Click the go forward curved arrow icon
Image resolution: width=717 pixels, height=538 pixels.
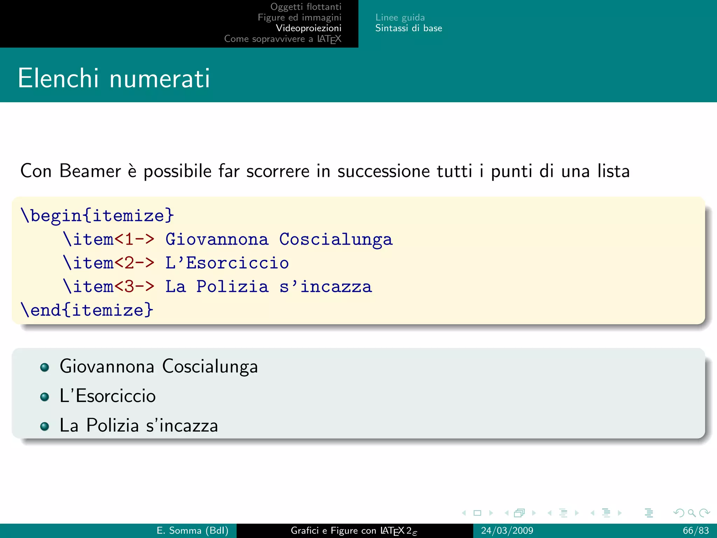click(x=704, y=513)
